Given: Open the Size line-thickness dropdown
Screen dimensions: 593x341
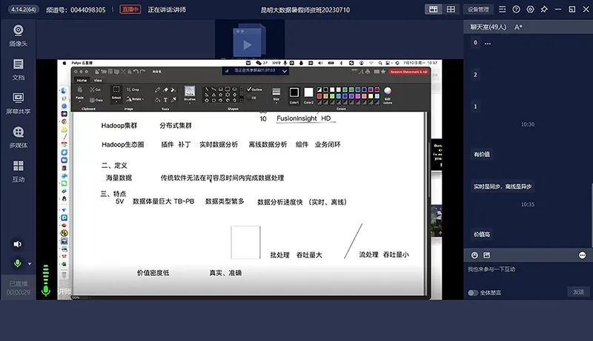Looking at the screenshot, I should pyautogui.click(x=276, y=94).
